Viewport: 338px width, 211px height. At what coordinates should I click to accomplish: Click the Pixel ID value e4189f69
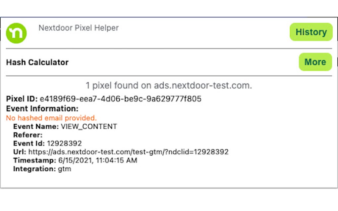(x=121, y=99)
